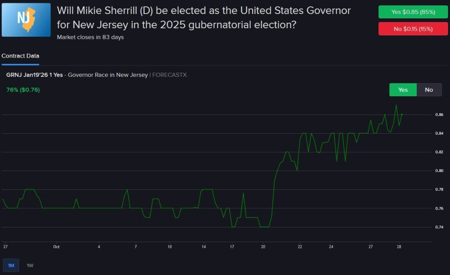The image size is (450, 275).
Task: Switch to the Contract Data tab
Action: pyautogui.click(x=20, y=56)
